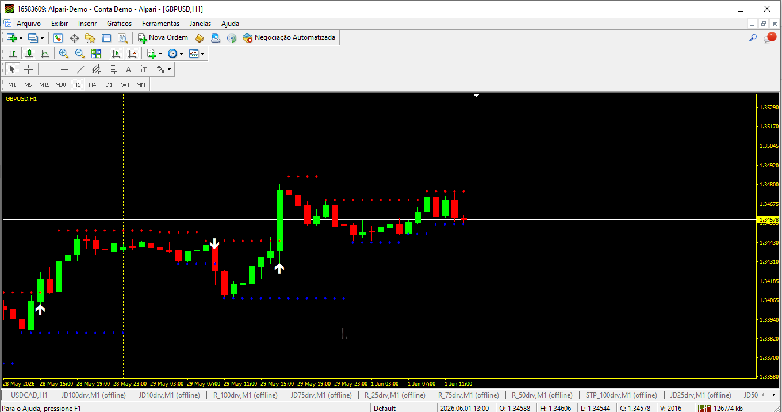Toggle candlestick chart mode
Viewport: 782px width, 412px height.
pyautogui.click(x=29, y=54)
